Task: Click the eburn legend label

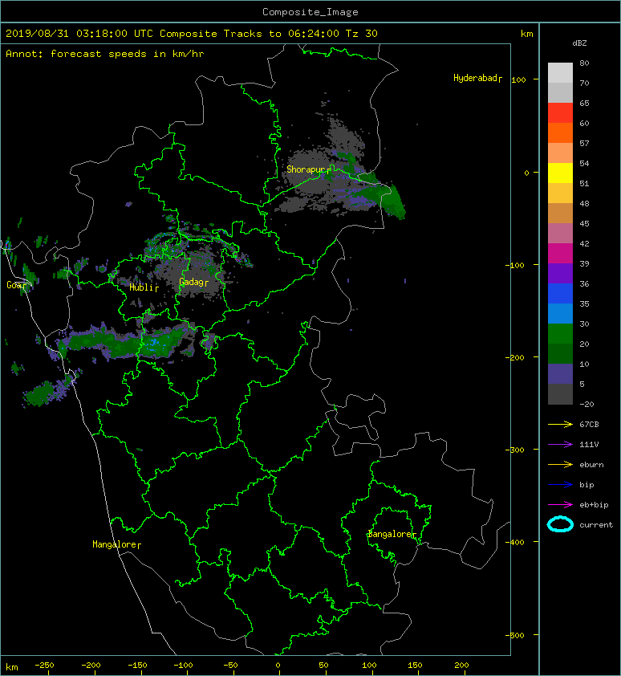Action: (x=591, y=465)
